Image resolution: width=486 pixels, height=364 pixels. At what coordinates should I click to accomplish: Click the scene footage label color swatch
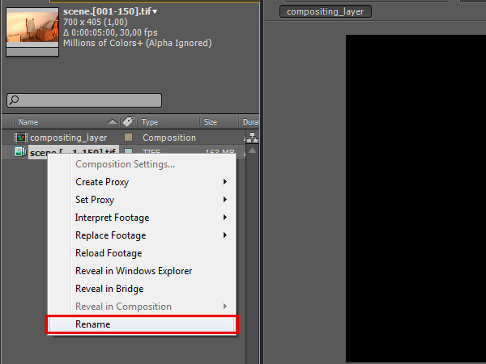coord(128,152)
